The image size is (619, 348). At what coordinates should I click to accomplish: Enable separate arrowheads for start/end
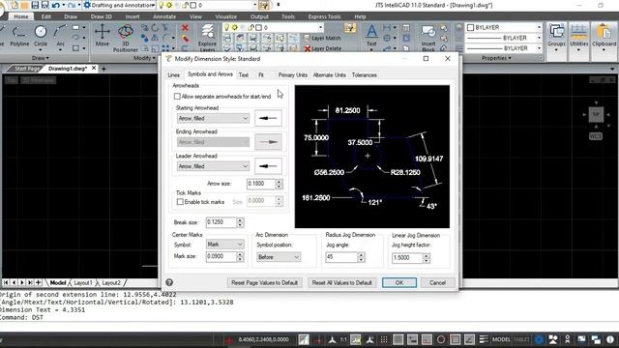[177, 97]
